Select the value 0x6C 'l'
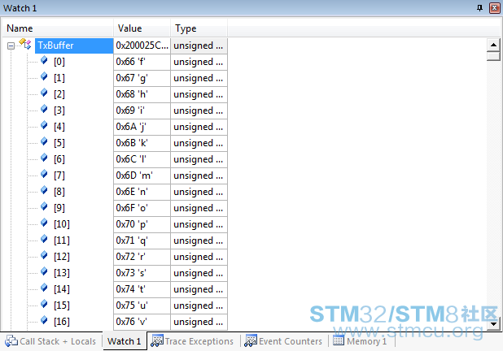This screenshot has width=503, height=351. coord(142,159)
